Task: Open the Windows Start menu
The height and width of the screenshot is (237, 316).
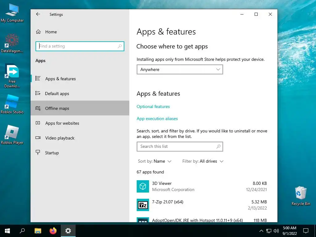Action: point(7,231)
